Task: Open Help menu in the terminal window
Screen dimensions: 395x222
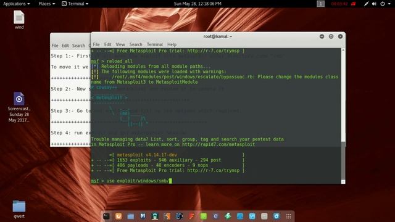Action: 172,44
